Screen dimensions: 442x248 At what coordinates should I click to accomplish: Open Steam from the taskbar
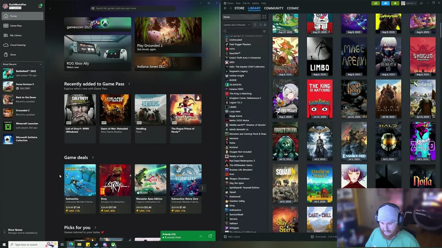[96, 245]
